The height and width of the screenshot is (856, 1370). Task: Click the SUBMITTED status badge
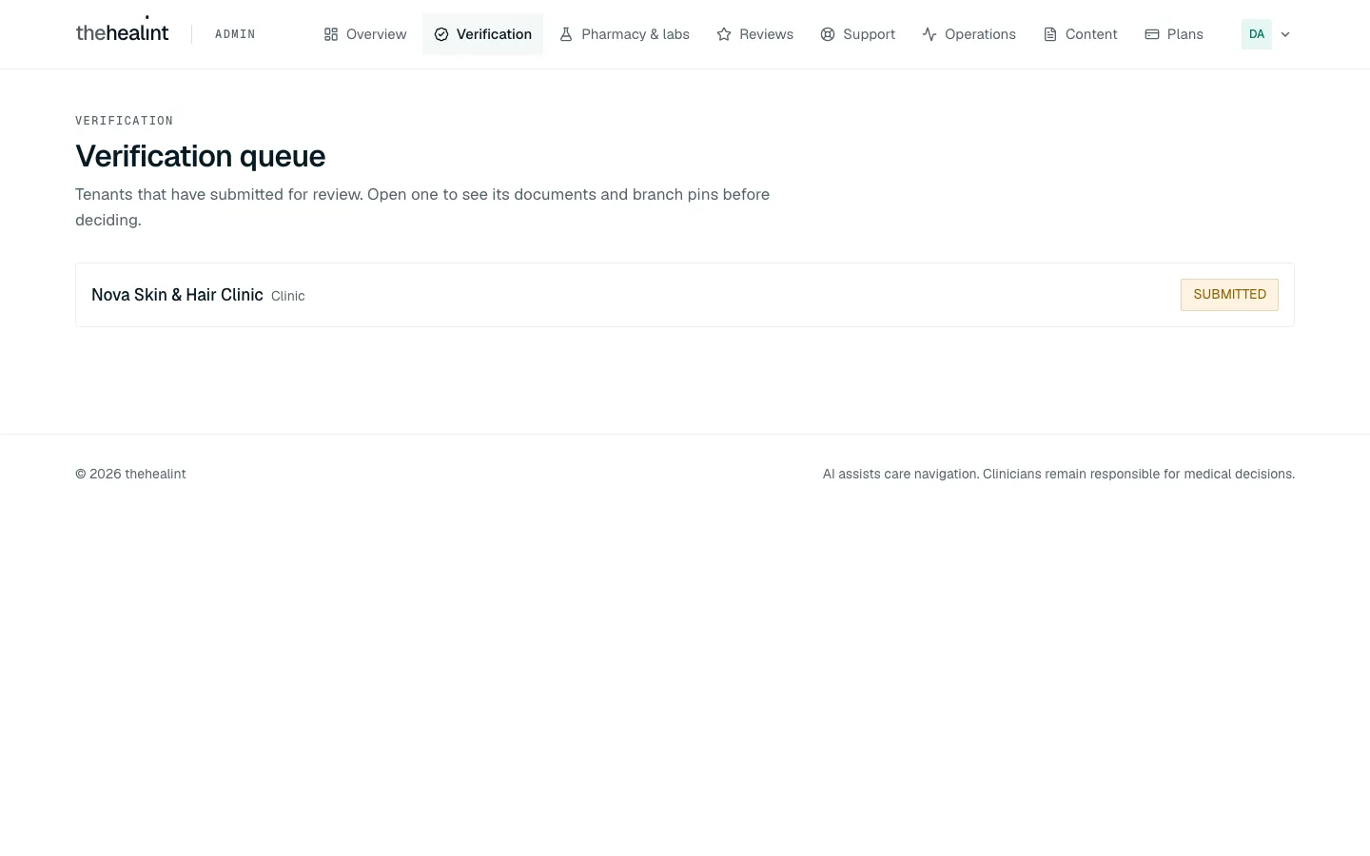coord(1229,295)
